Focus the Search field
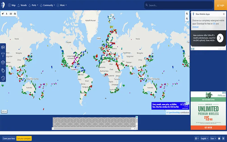The width and height of the screenshot is (227, 142). 179,5
